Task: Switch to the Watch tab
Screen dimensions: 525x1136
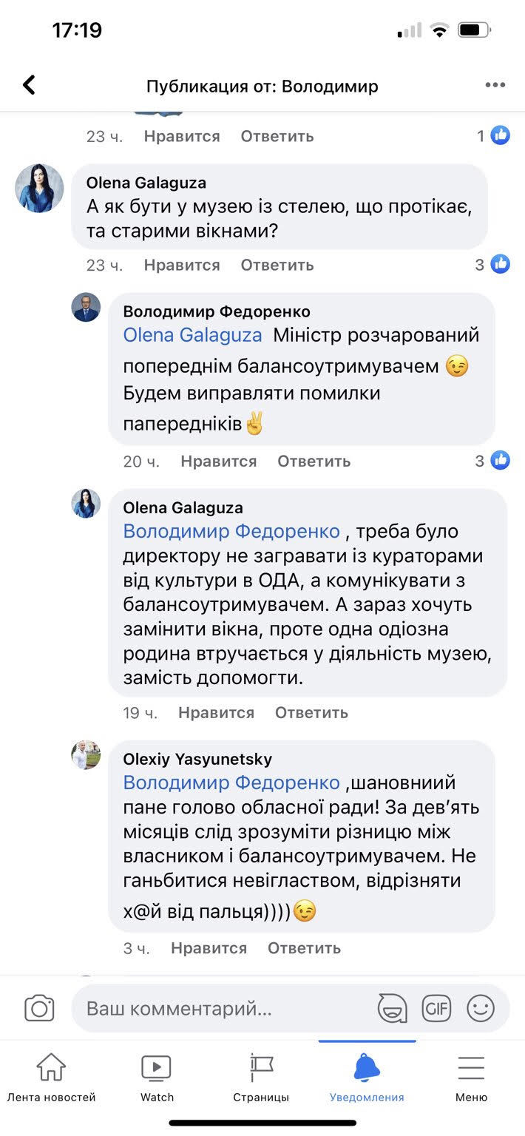Action: pyautogui.click(x=157, y=1078)
